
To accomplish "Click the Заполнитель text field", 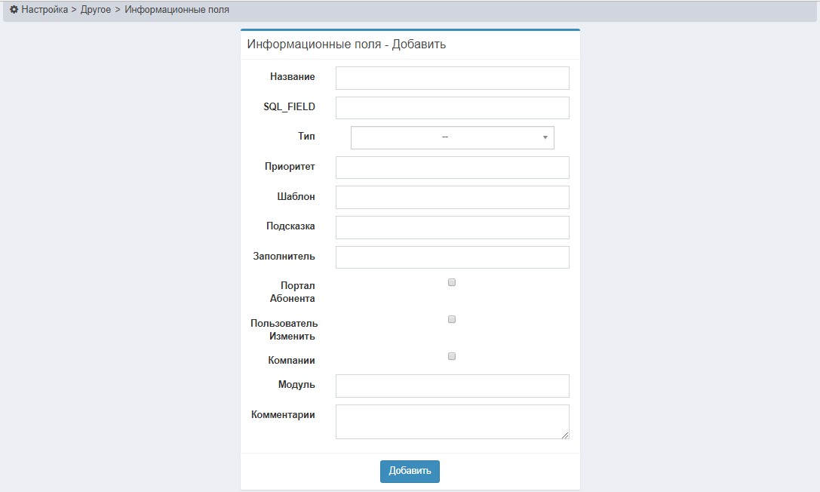I will tap(452, 257).
